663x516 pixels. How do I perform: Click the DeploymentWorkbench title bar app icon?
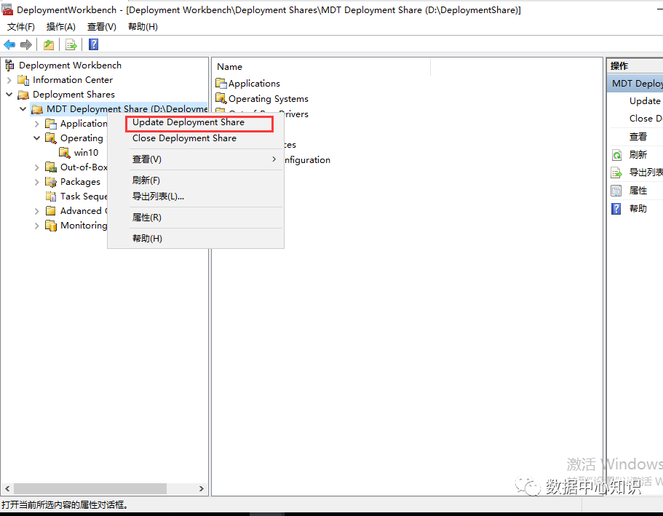click(7, 9)
